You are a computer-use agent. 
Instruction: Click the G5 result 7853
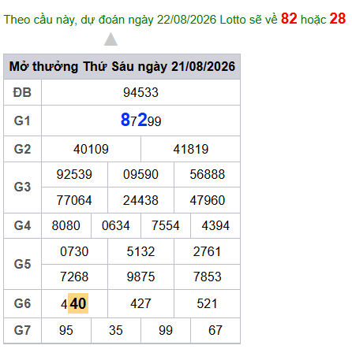point(208,277)
